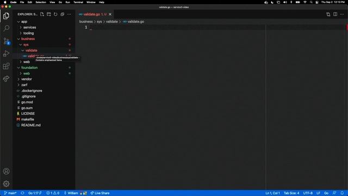Open the Terminal menu
The height and width of the screenshot is (196, 348).
click(78, 2)
